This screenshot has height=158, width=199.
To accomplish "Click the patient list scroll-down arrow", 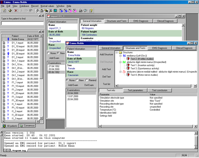I will tap(41, 118).
